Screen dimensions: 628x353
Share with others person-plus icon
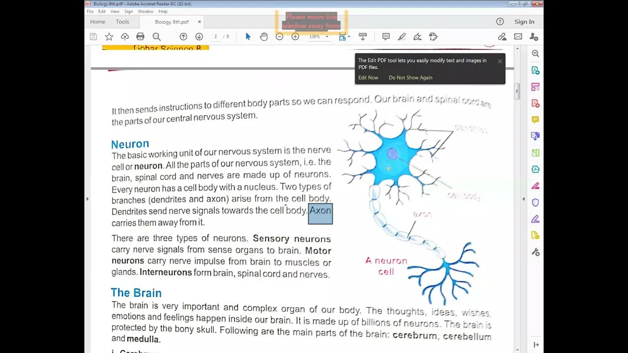click(534, 37)
